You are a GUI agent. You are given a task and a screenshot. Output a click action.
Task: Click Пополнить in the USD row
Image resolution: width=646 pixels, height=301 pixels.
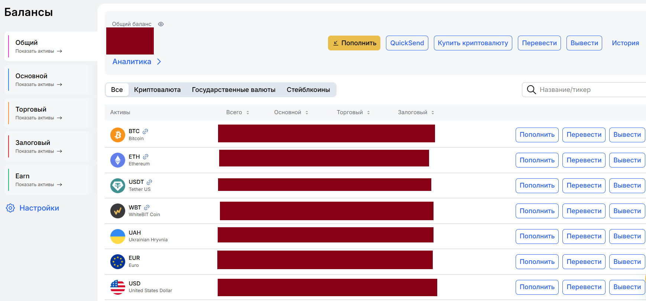(x=537, y=287)
